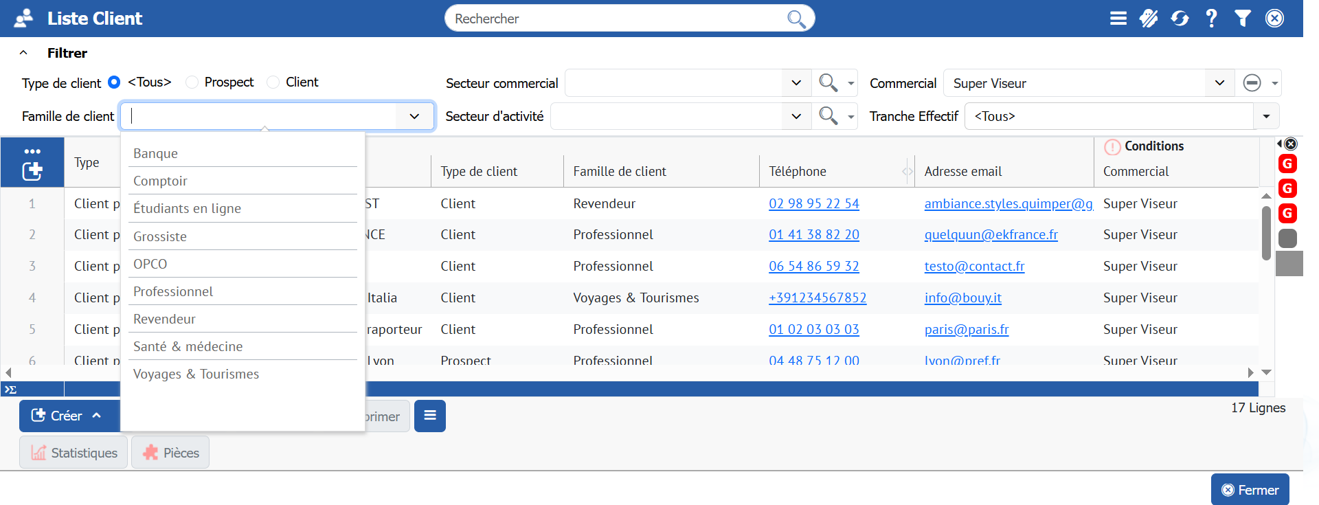Click the add record icon in grid header
Image resolution: width=1319 pixels, height=505 pixels.
[x=32, y=171]
